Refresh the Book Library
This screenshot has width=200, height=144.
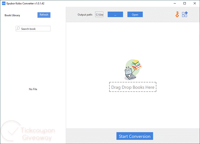point(44,15)
